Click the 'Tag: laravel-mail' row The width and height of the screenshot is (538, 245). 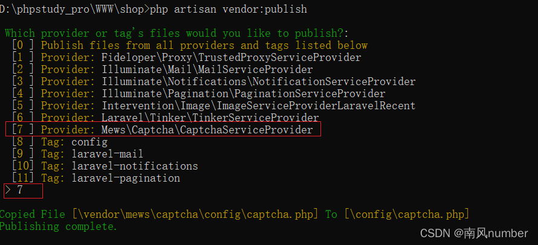(x=77, y=154)
